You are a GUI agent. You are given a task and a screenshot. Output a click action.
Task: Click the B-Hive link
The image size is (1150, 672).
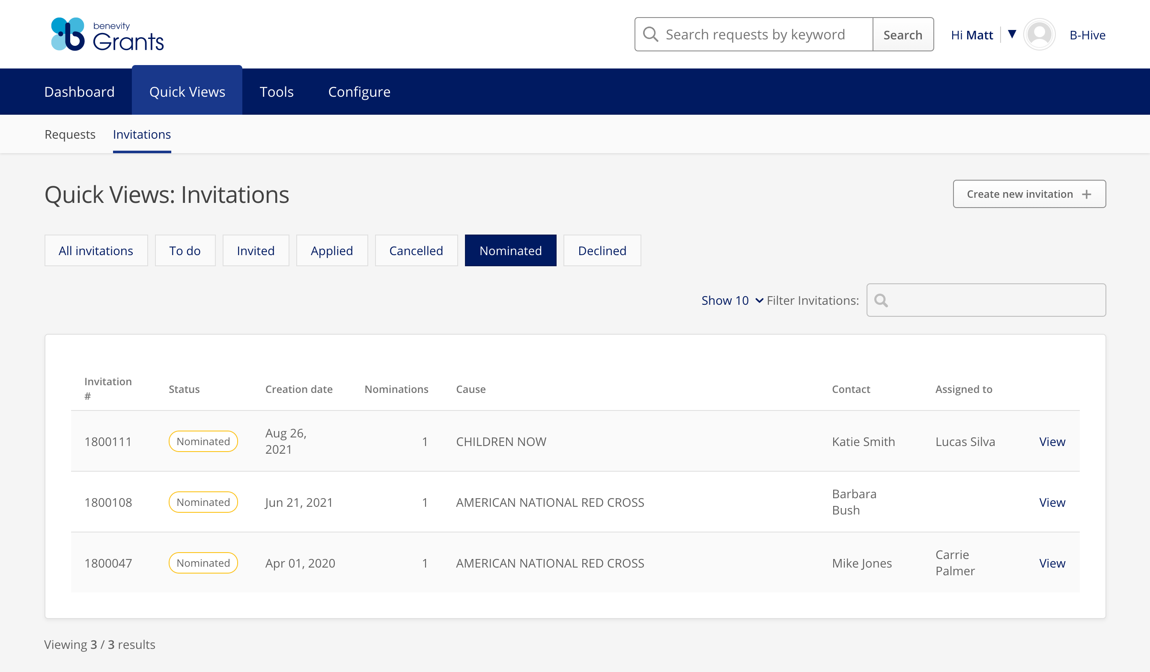1087,35
